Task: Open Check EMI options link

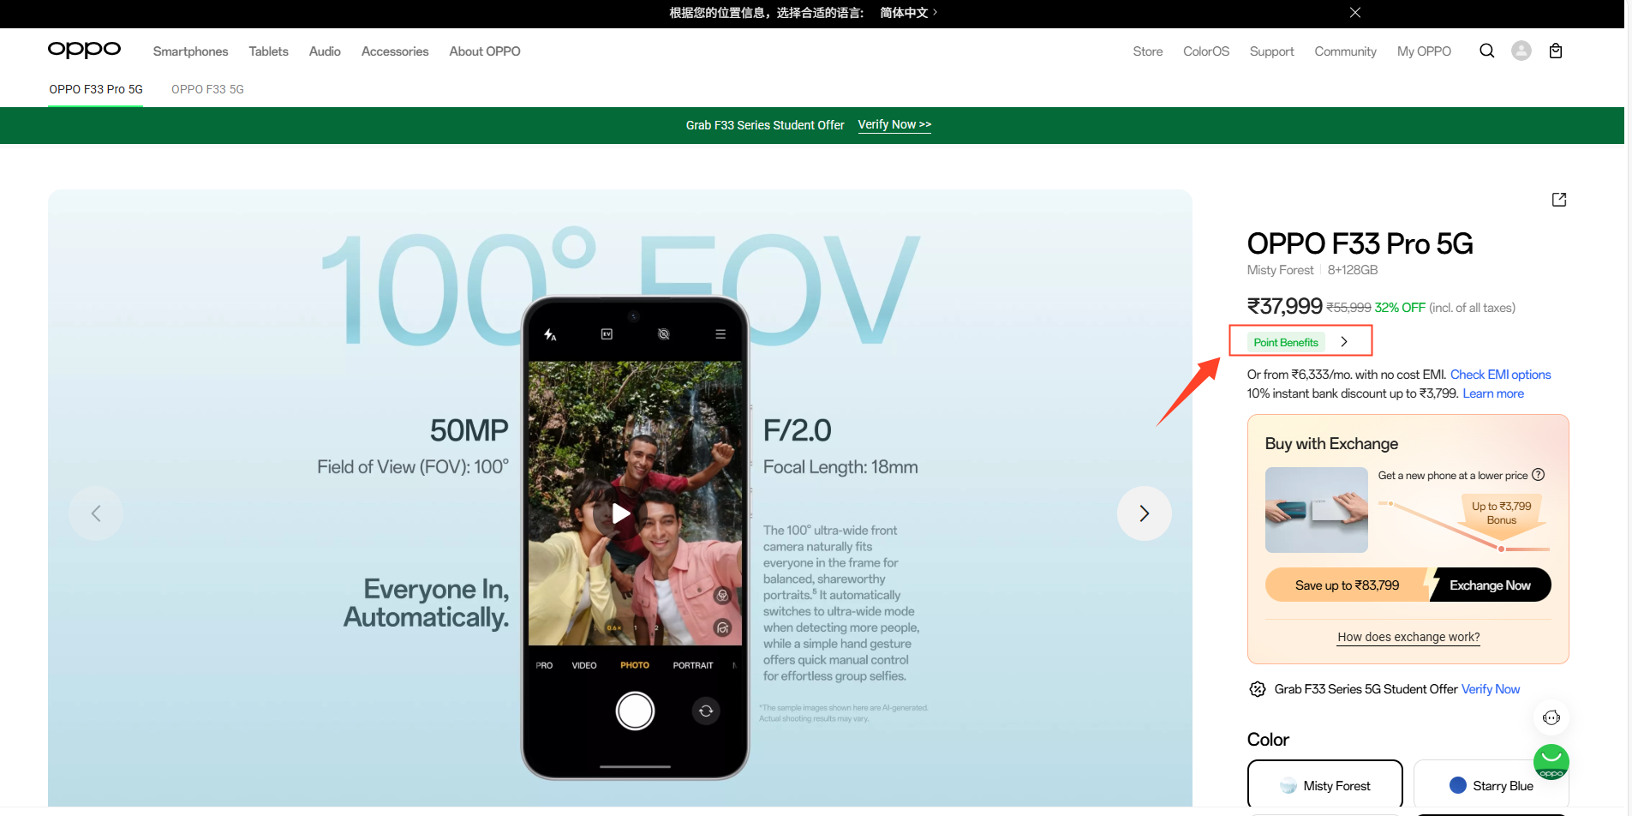Action: click(x=1501, y=375)
